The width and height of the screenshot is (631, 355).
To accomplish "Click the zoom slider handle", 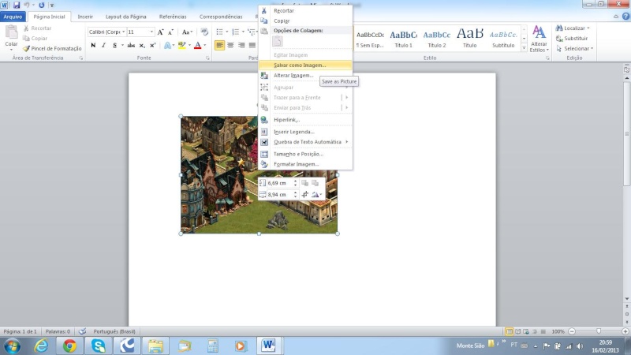I will pos(599,331).
